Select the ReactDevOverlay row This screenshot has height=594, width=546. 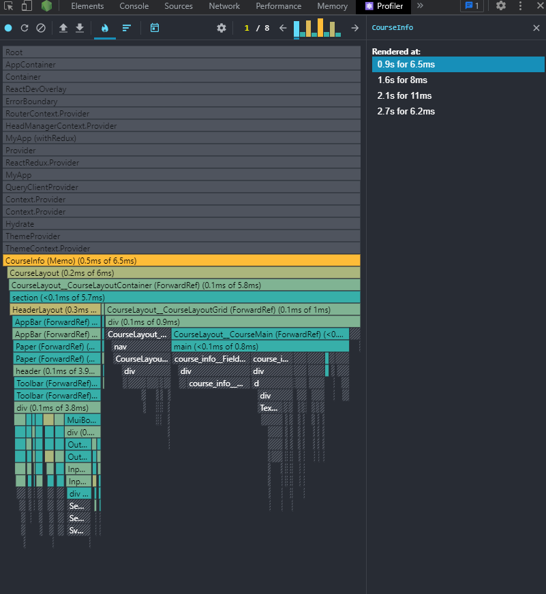181,89
